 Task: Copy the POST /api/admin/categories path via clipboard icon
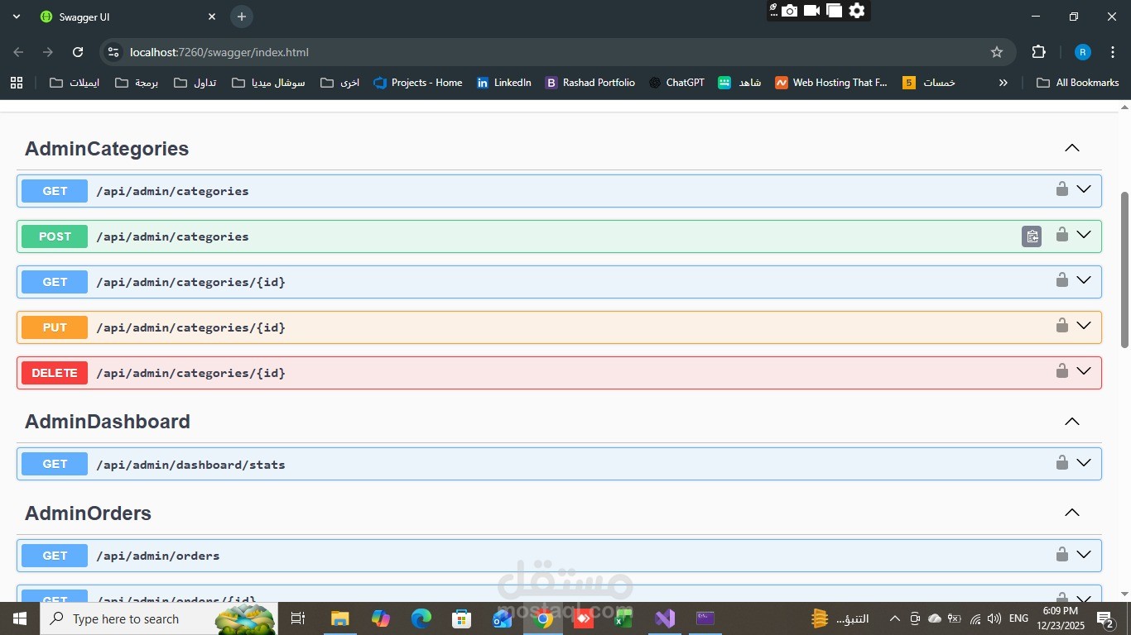pyautogui.click(x=1032, y=236)
